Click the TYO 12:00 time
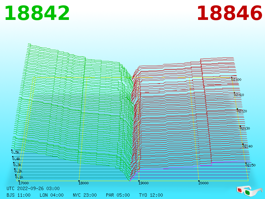This screenshot has height=199, width=265. [x=151, y=195]
